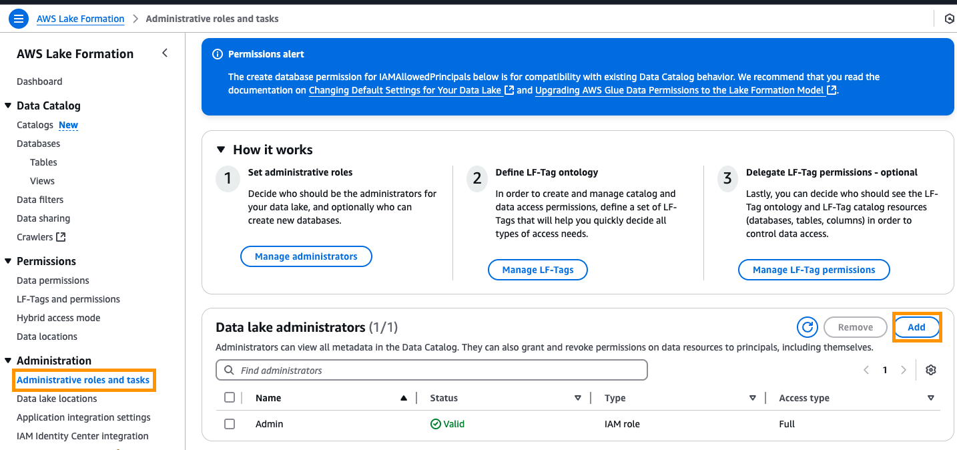Click the hexagon icon in top right corner
This screenshot has width=957, height=450.
949,19
